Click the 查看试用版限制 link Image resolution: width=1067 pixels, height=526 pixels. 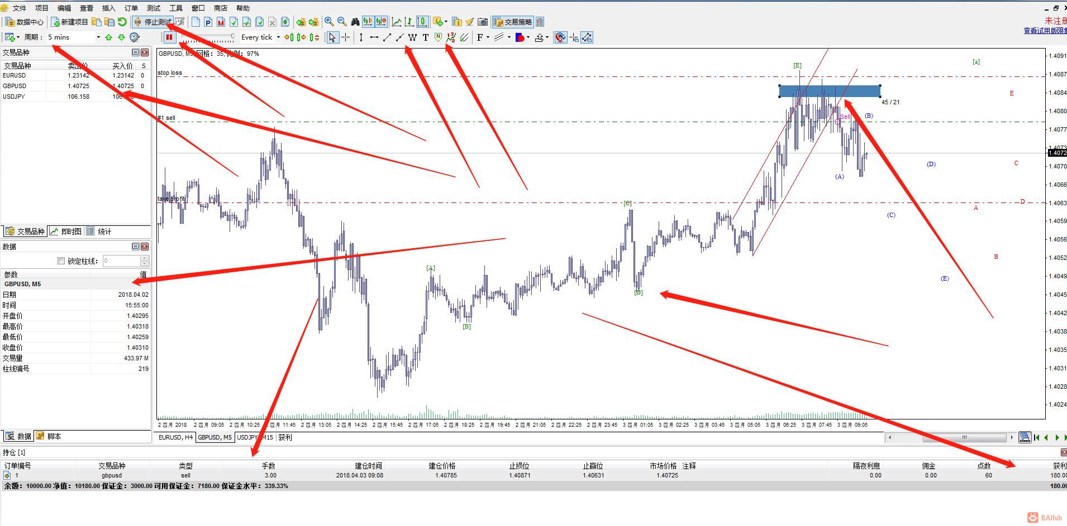pyautogui.click(x=1045, y=31)
